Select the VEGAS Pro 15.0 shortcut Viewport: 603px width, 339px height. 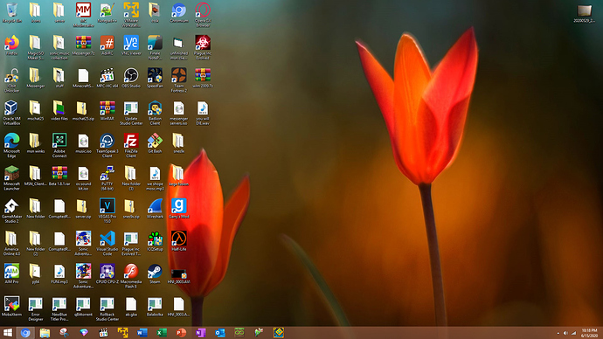click(107, 211)
